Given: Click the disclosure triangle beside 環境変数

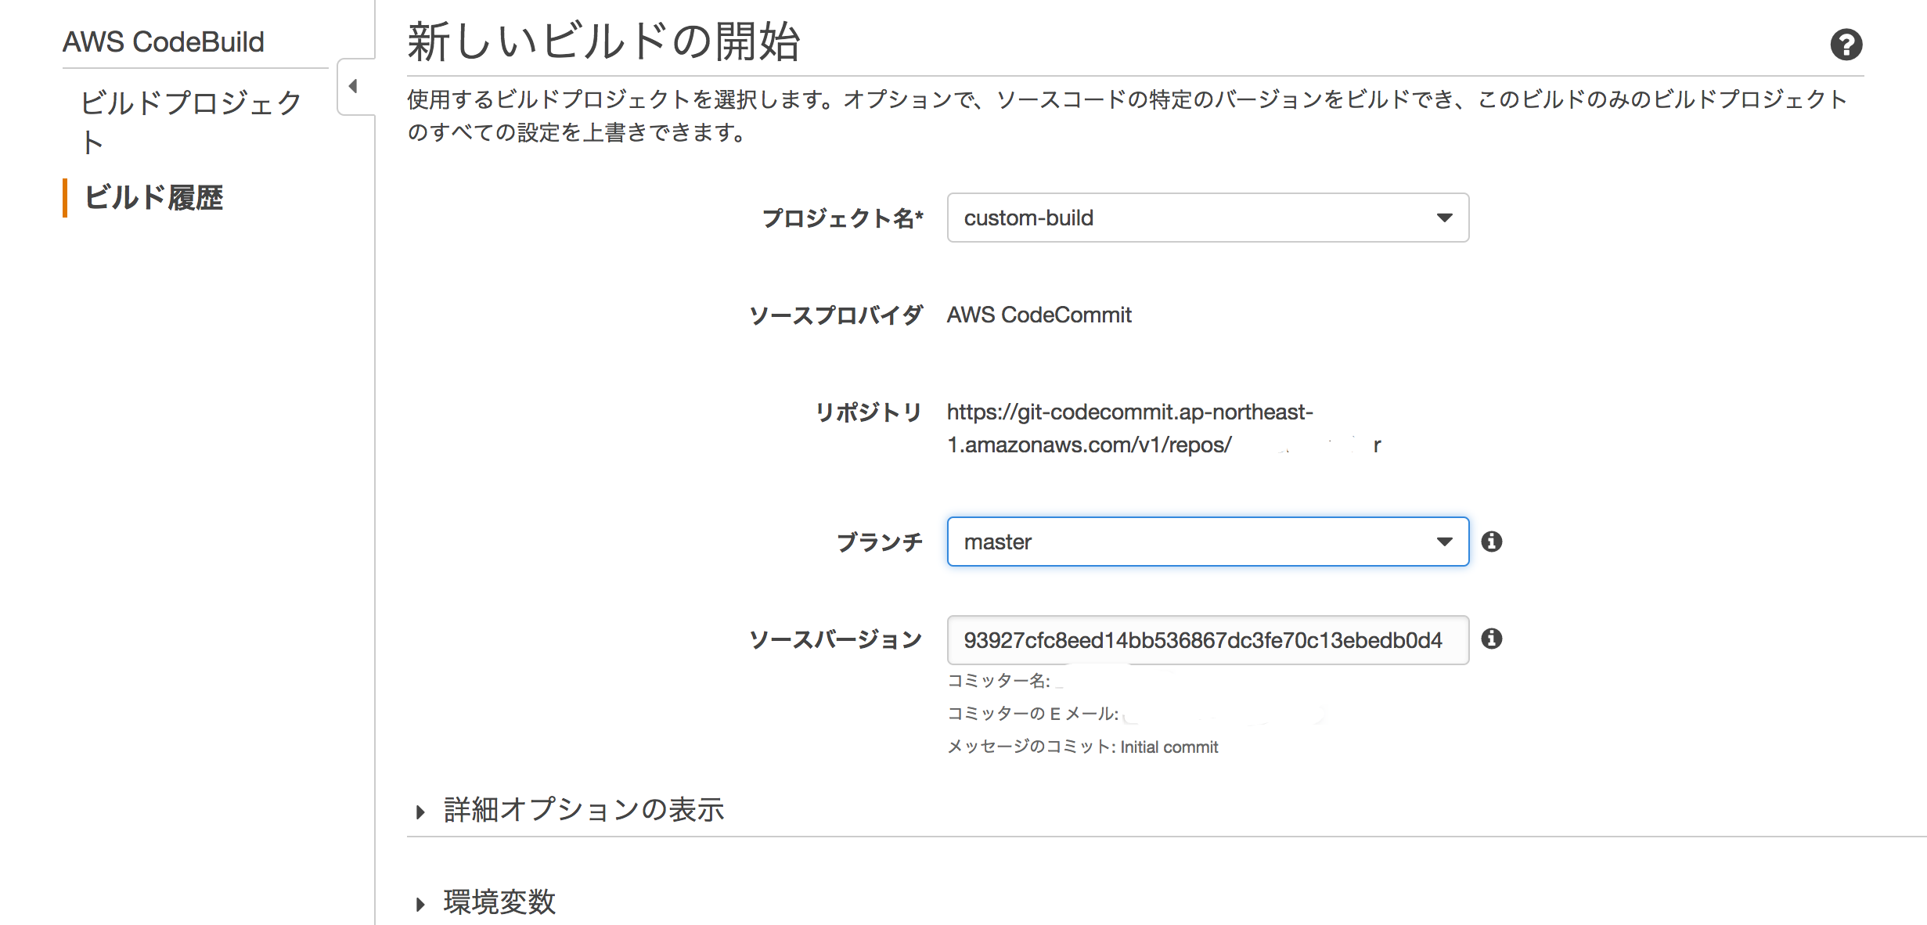Looking at the screenshot, I should [x=420, y=904].
